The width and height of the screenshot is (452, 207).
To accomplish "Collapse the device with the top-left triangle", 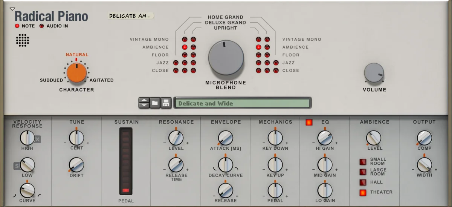I will 12,9.
